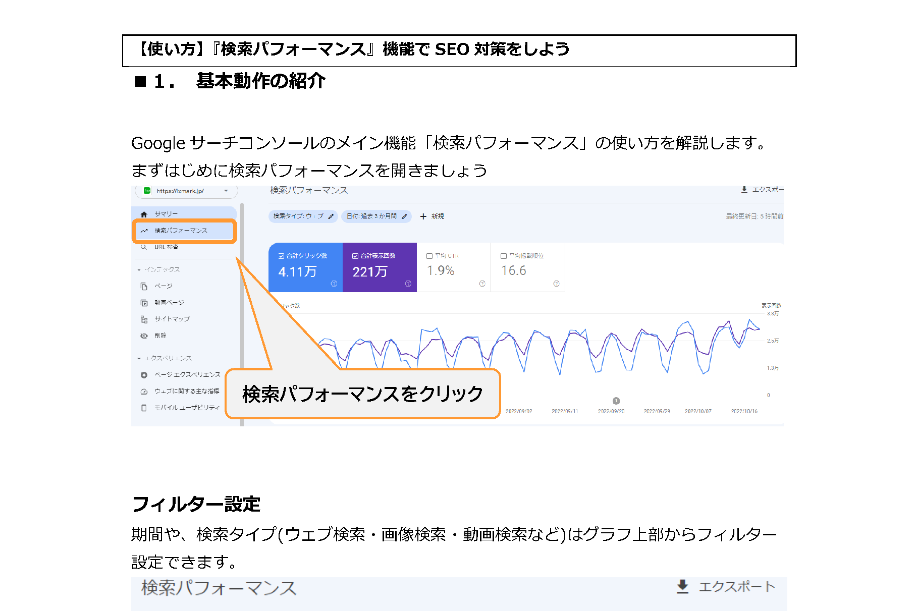Click the 4.11万 total clicks value
Screen dimensions: 917x611
[x=297, y=272]
